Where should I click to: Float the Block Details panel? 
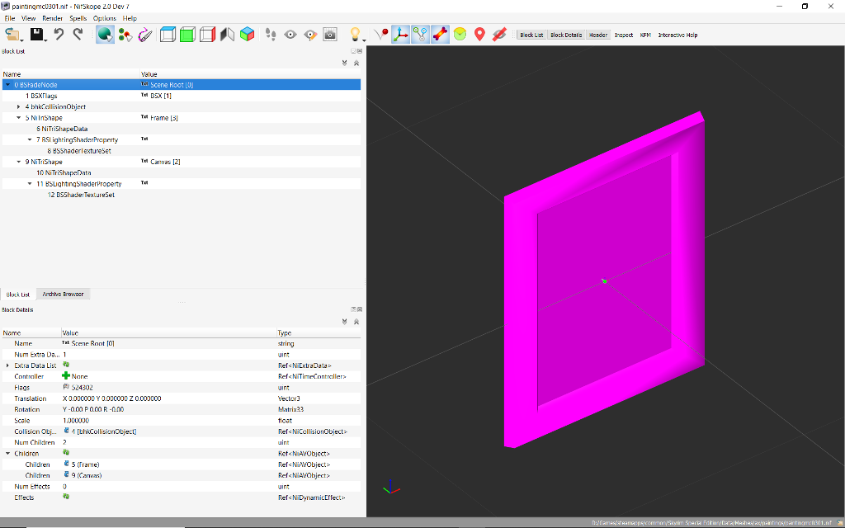(x=353, y=310)
